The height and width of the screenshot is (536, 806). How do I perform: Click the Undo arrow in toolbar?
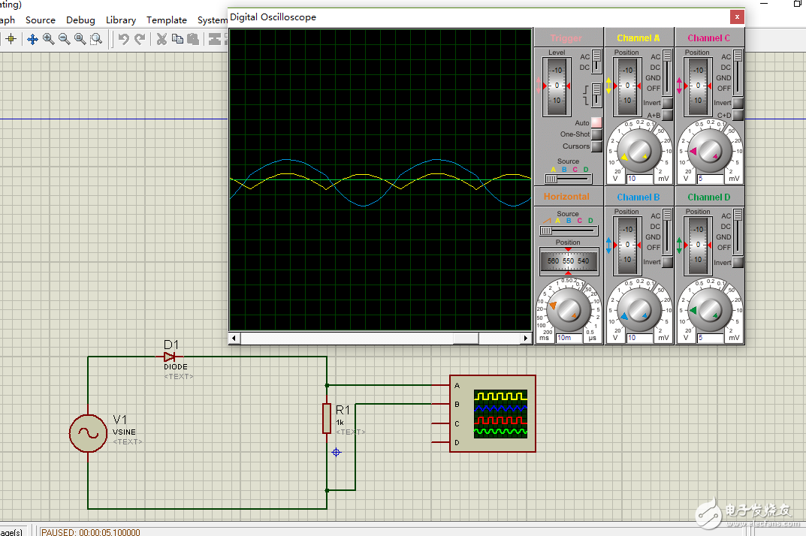(123, 39)
